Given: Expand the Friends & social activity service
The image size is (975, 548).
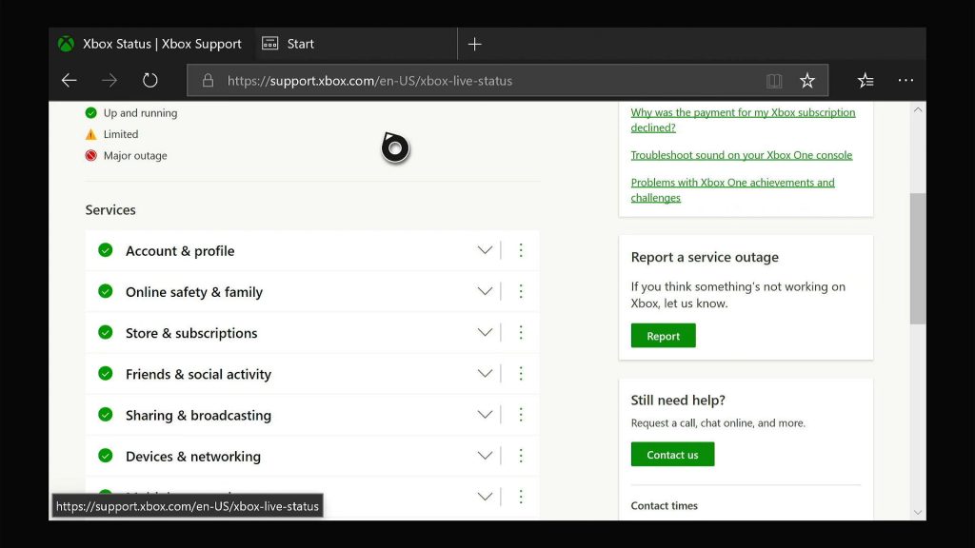Looking at the screenshot, I should pos(485,373).
